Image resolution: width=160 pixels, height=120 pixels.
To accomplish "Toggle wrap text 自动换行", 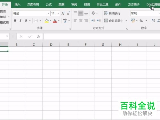I will click(x=112, y=13).
